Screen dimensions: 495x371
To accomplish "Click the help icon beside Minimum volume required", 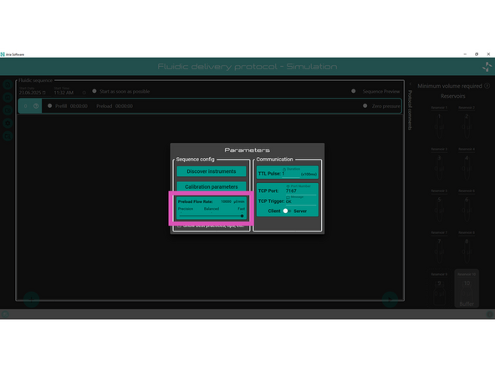I will coord(487,86).
